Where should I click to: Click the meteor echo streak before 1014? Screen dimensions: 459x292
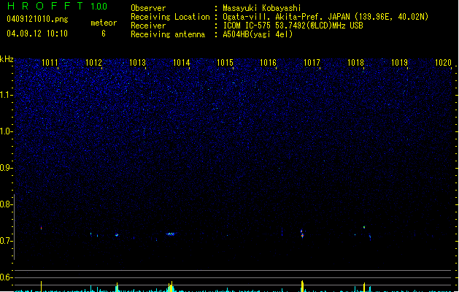[x=170, y=234]
